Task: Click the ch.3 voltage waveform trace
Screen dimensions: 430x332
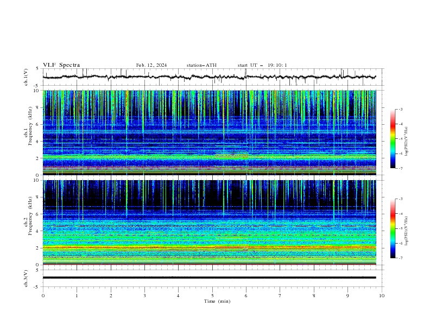Action: 209,278
